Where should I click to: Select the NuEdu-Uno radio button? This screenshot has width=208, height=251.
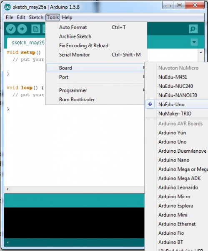coord(150,104)
